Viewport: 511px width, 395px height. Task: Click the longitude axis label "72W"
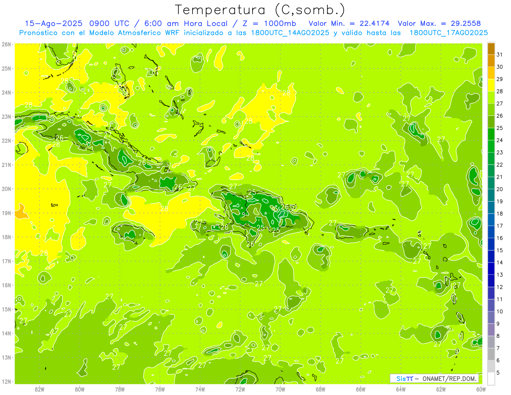click(240, 389)
